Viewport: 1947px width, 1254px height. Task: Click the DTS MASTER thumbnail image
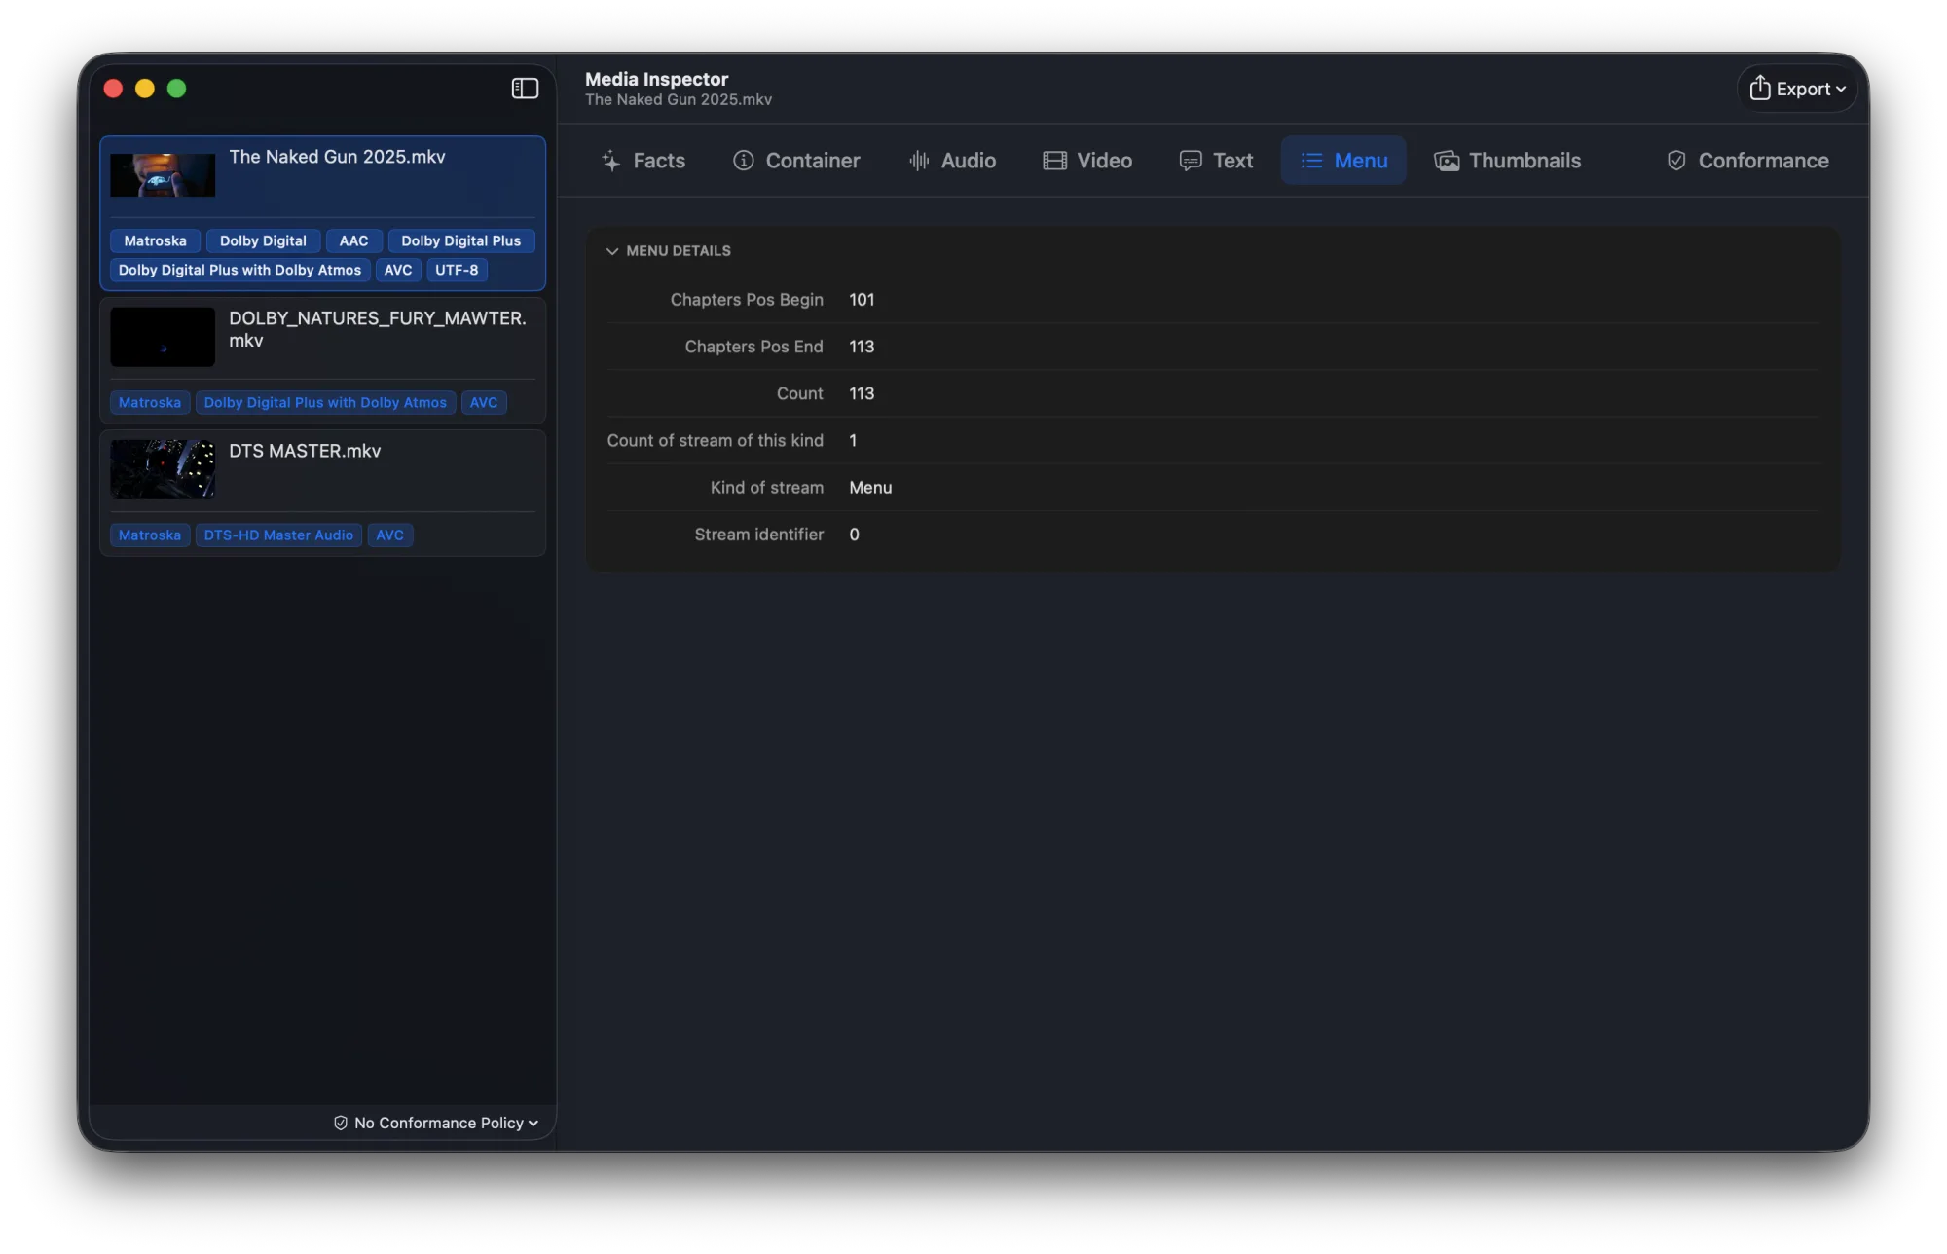[163, 469]
